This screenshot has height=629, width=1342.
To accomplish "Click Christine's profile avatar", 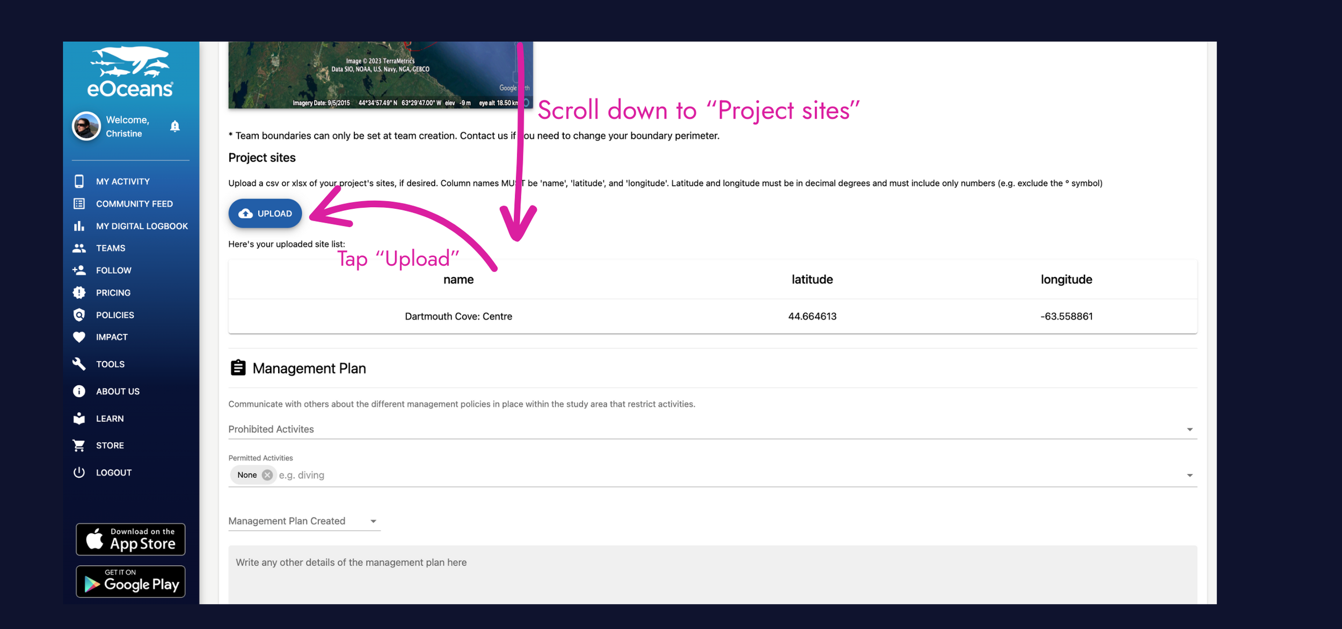I will tap(86, 126).
